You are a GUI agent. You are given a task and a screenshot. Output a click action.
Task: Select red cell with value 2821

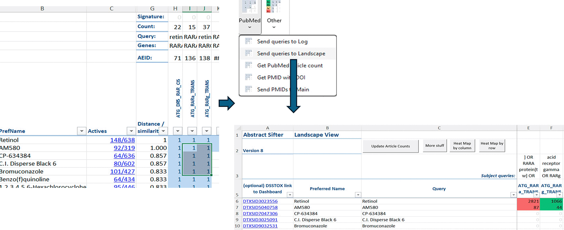528,201
